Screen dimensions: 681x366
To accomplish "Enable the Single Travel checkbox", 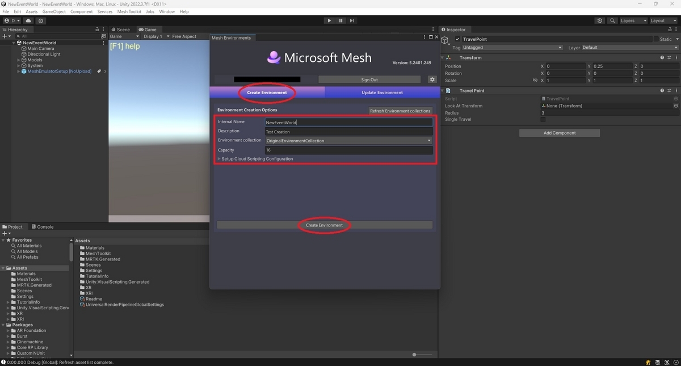I will coord(543,119).
